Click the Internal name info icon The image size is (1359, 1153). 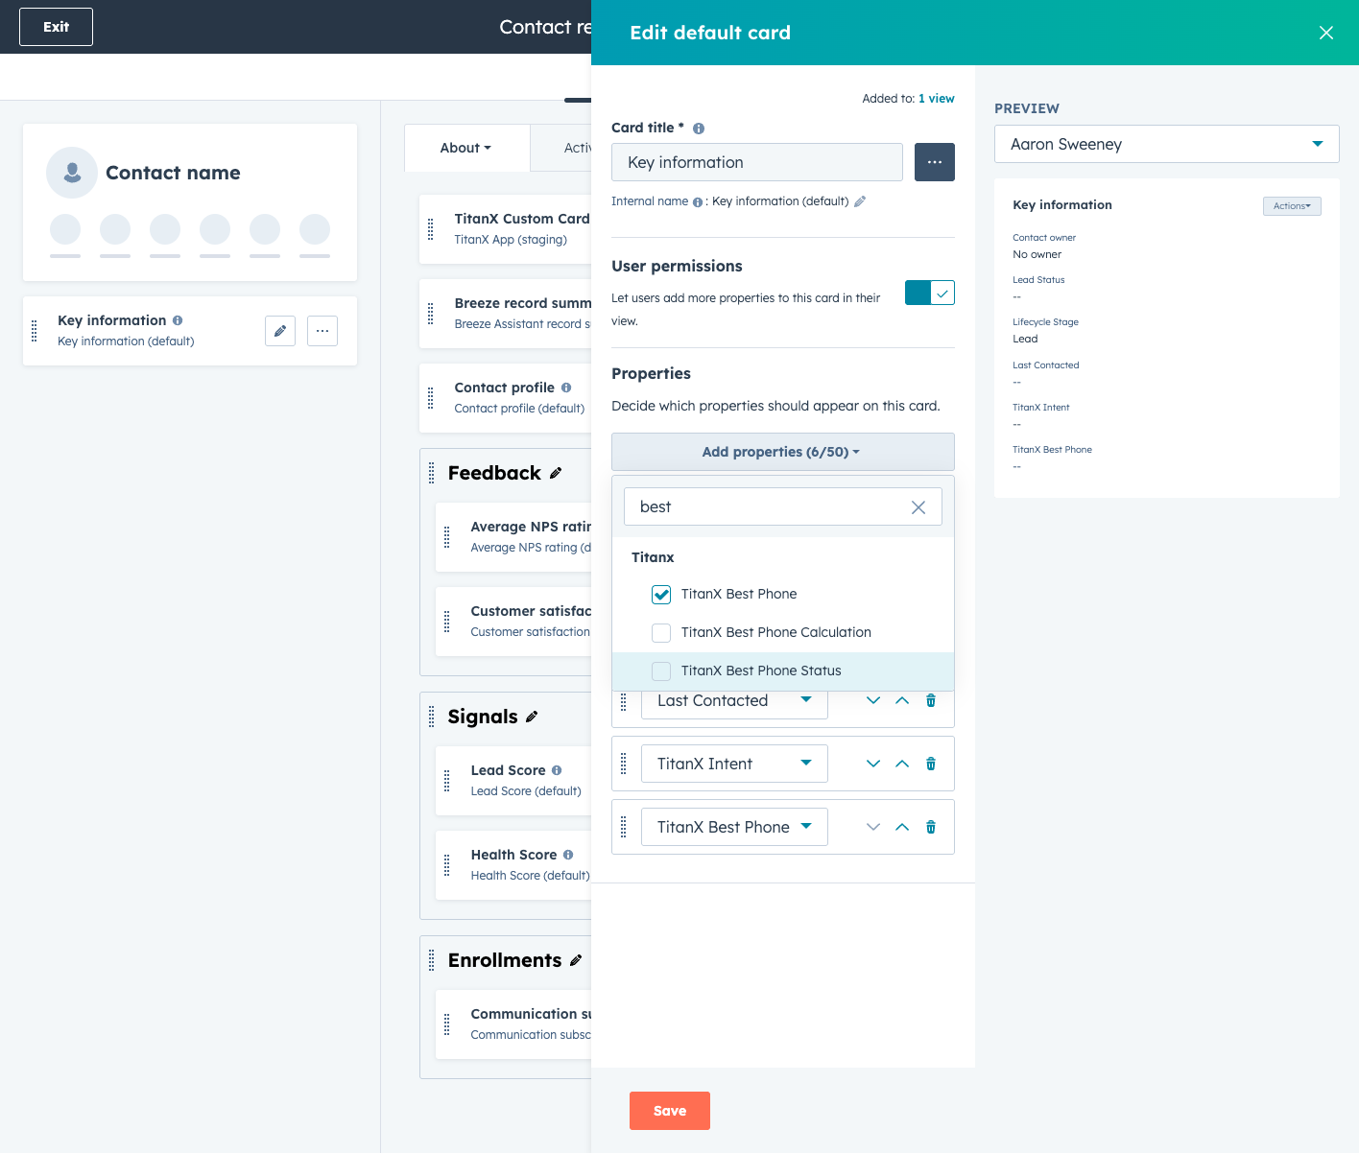tap(698, 202)
